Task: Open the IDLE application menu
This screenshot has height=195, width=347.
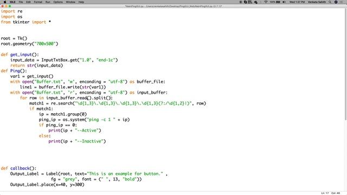Action: coord(12,2)
